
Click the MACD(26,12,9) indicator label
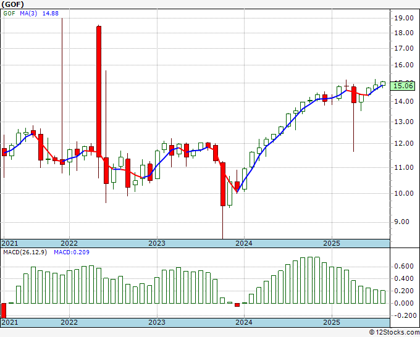point(25,252)
